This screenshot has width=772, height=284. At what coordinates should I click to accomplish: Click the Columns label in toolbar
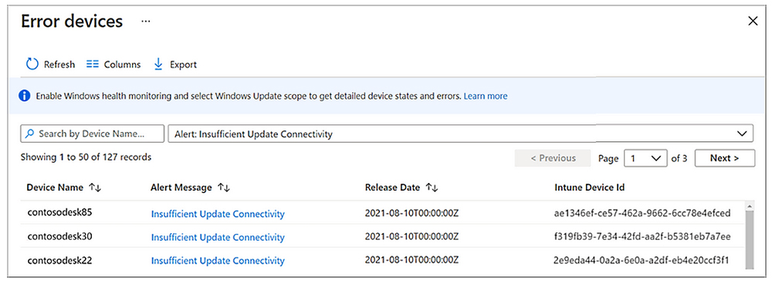click(122, 65)
